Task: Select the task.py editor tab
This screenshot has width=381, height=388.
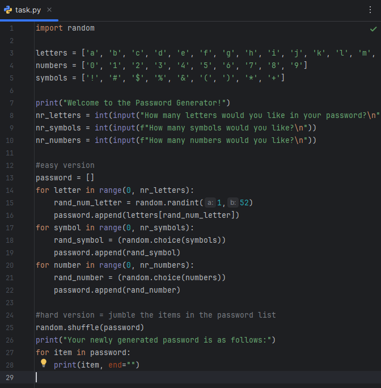Action: [x=28, y=10]
